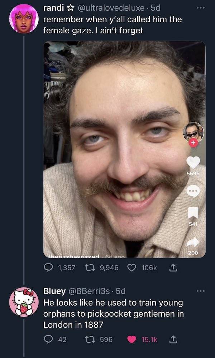Follow creator via red plus button

193,143
